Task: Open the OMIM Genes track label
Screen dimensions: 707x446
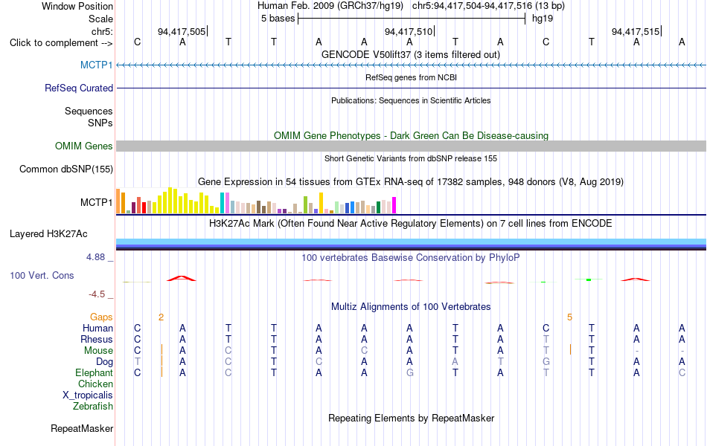Action: pyautogui.click(x=84, y=146)
